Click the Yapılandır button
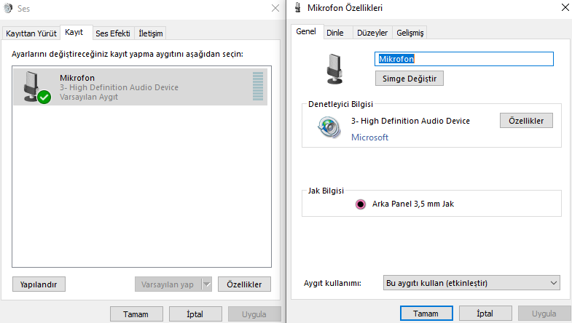572x323 pixels. (x=39, y=284)
